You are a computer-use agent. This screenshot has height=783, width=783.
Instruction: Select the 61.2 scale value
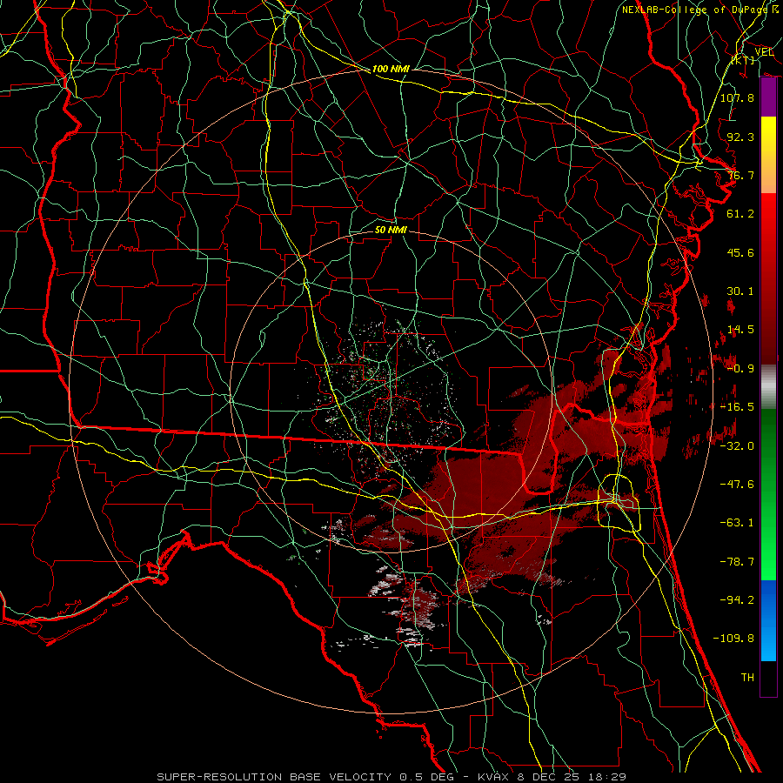740,214
